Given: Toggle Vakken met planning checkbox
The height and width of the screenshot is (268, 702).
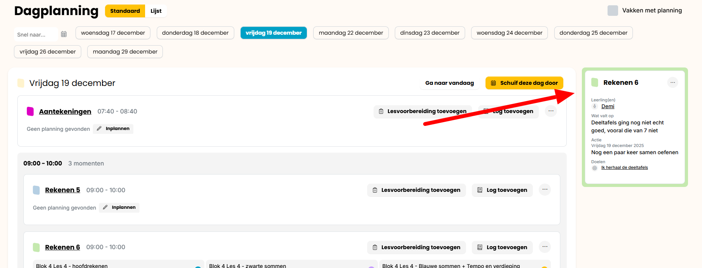Looking at the screenshot, I should pyautogui.click(x=612, y=11).
